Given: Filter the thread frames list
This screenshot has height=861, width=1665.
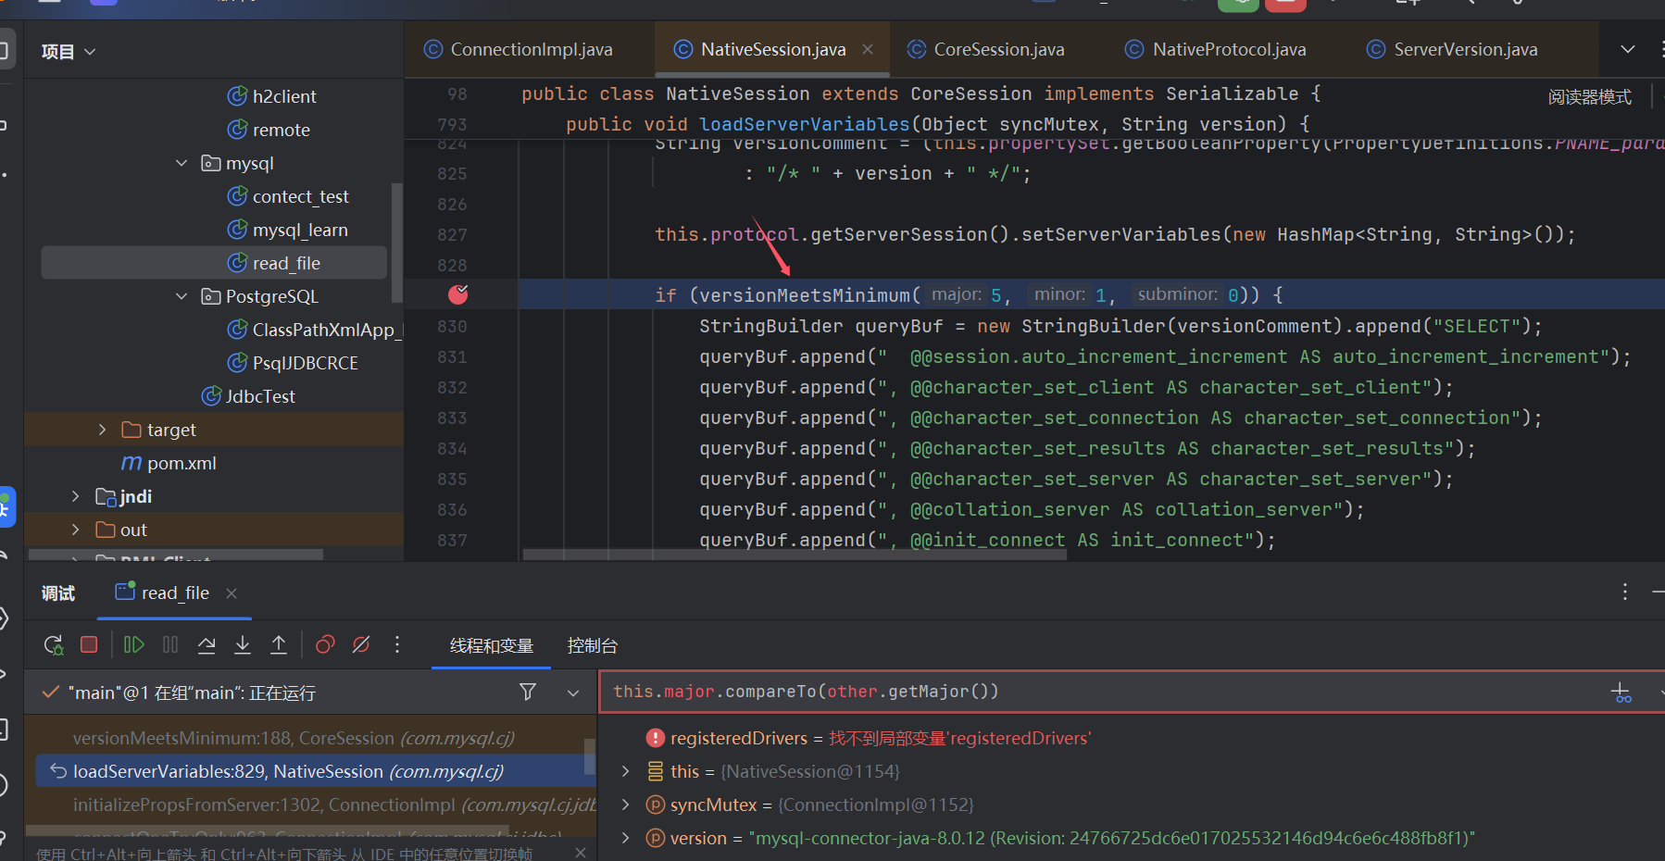Looking at the screenshot, I should tap(528, 692).
